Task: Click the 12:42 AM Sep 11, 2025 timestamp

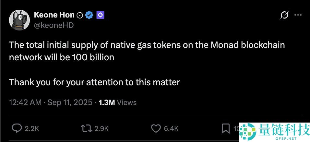Action: pyautogui.click(x=51, y=102)
